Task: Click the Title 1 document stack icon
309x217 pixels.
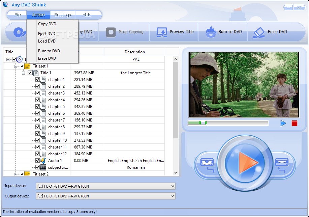Action: pyautogui.click(x=35, y=73)
